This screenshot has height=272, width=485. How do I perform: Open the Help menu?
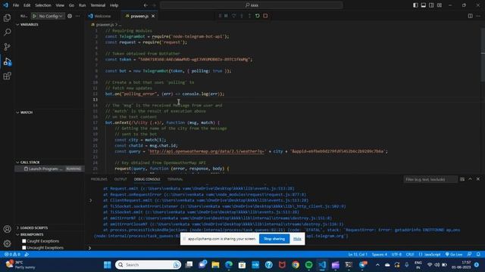click(114, 5)
